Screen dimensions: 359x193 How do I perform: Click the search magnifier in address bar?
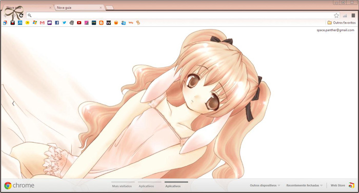tap(30, 15)
